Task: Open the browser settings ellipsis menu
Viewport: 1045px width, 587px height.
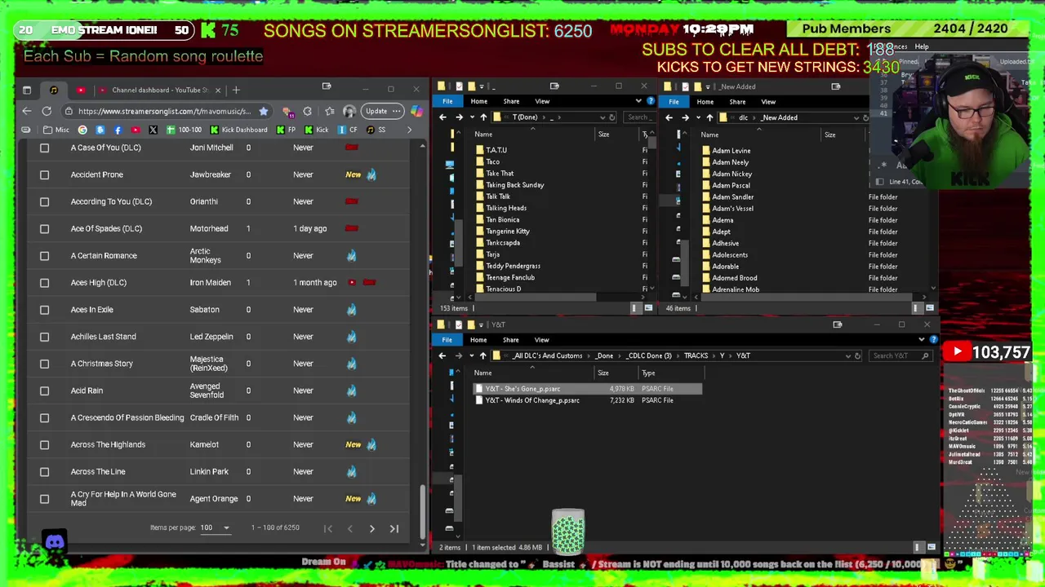Action: 397,111
